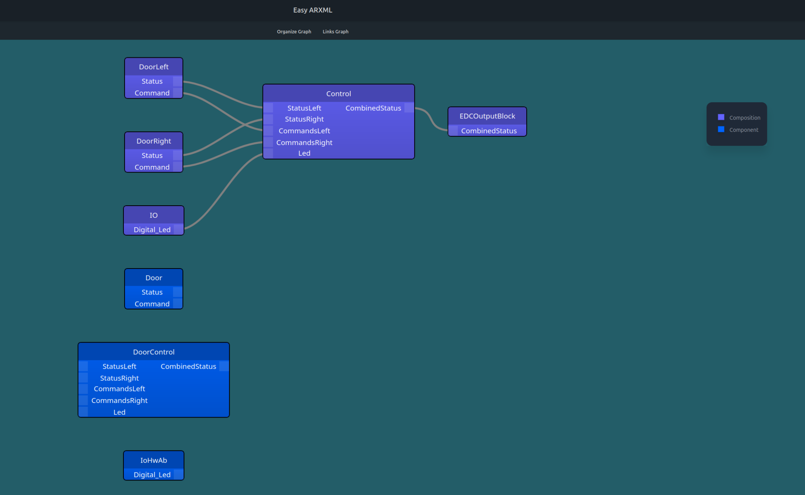Select the wire between Control and EDCOutputBlock
Image resolution: width=805 pixels, height=495 pixels.
click(x=430, y=118)
